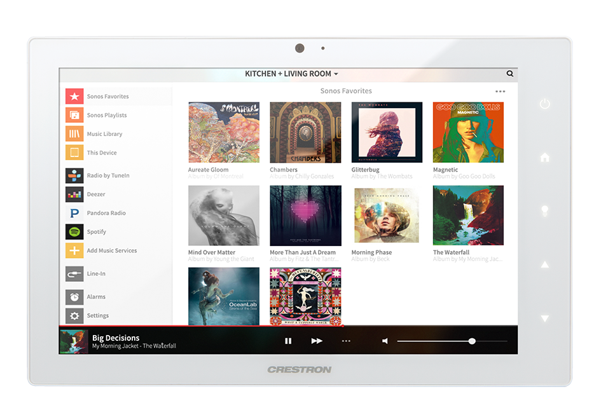
Task: Click Album by Chilly Gonzales text
Action: (301, 177)
